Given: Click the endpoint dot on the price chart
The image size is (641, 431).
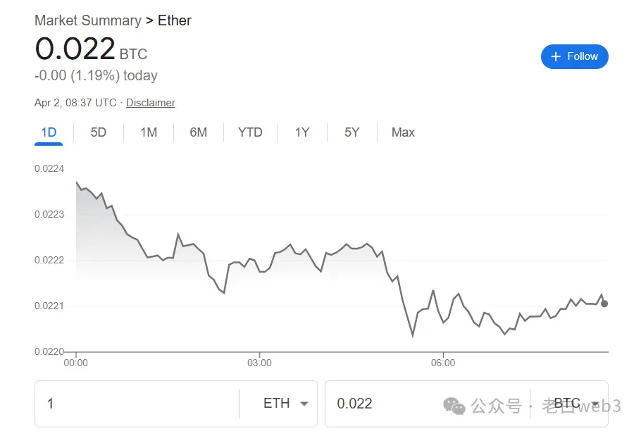Looking at the screenshot, I should (604, 304).
